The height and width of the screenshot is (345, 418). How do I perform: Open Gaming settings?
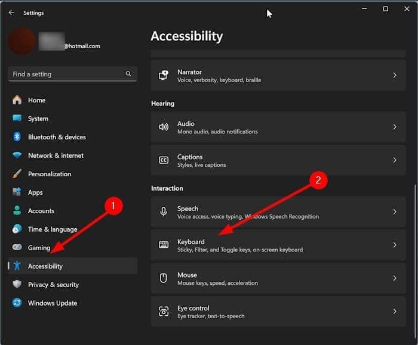(72, 247)
